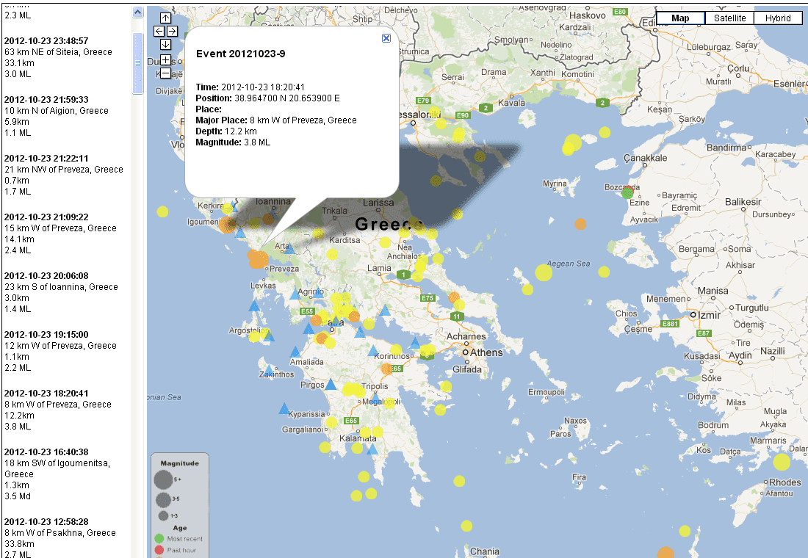Zoom out of the map with minus
Image resolution: width=808 pixels, height=558 pixels.
click(165, 73)
